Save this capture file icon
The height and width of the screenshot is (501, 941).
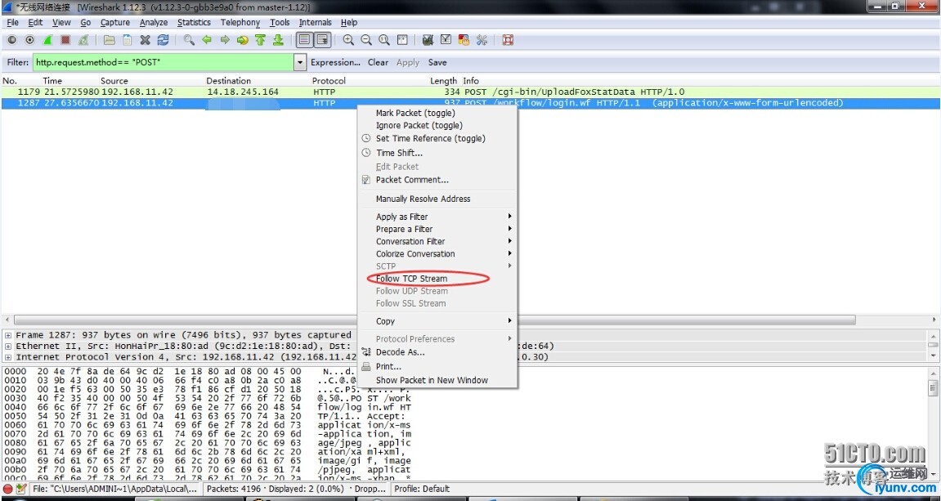(x=128, y=40)
